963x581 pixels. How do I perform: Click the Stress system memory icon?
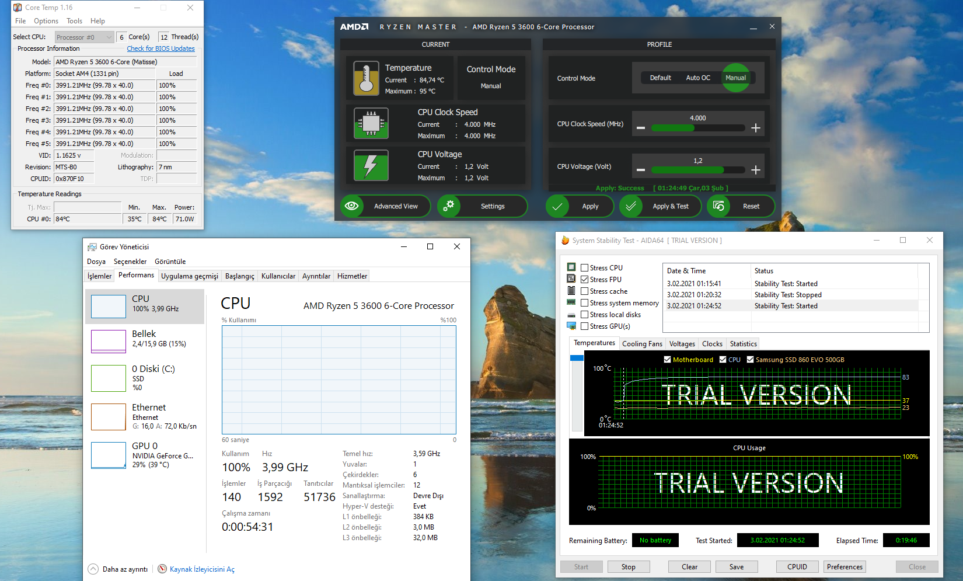pyautogui.click(x=571, y=302)
